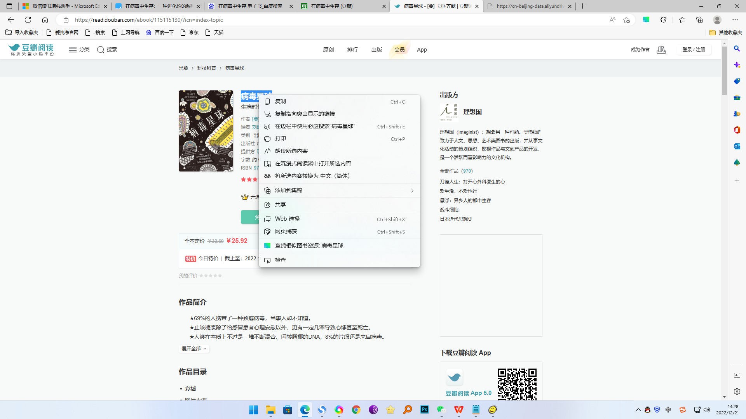
Task: Open the Edge sidebar search icon
Action: click(x=737, y=48)
